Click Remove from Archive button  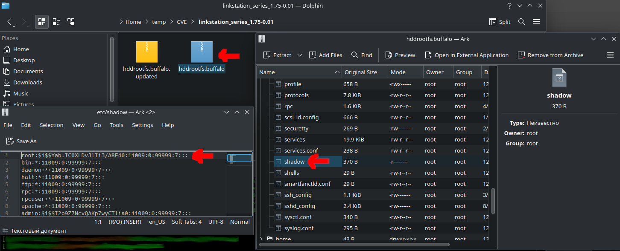pos(550,55)
